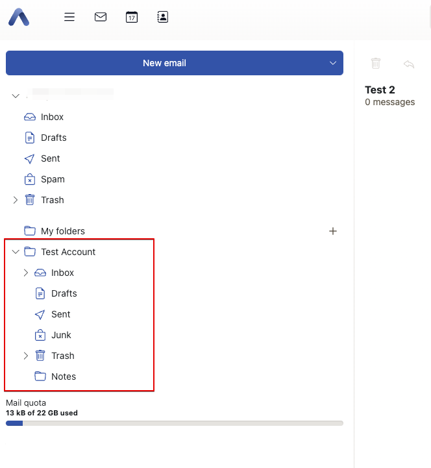Viewport: 431px width, 468px height.
Task: Expand the Test Account Trash folder
Action: coord(26,356)
